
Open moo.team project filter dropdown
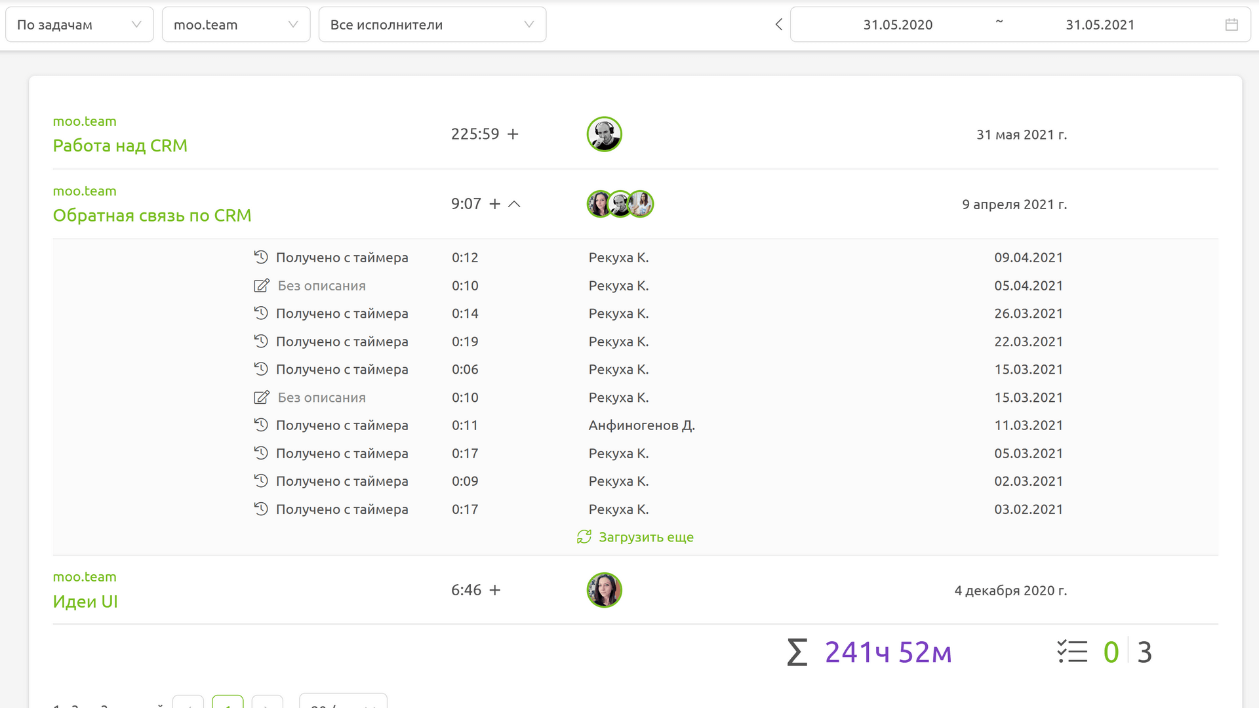[235, 25]
